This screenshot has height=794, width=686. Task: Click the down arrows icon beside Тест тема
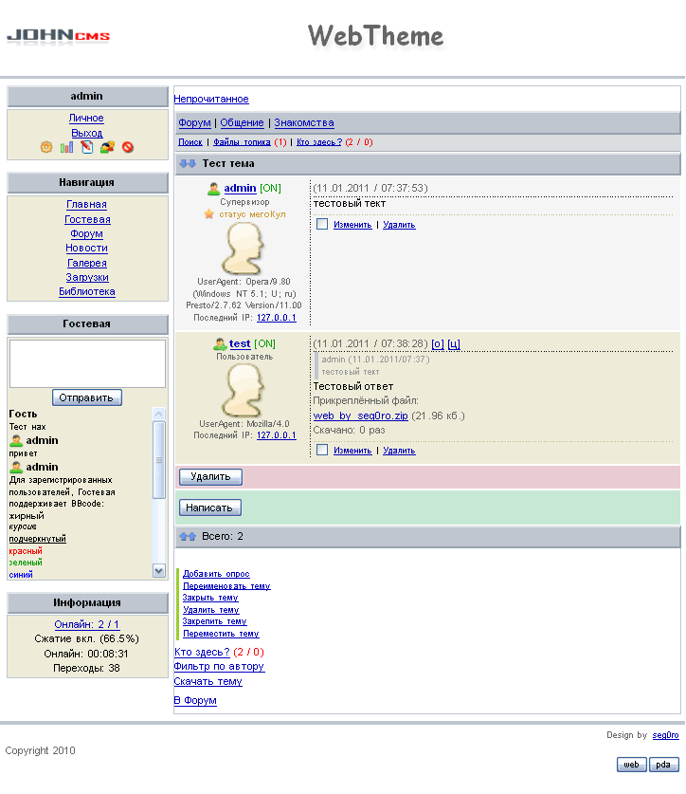pyautogui.click(x=188, y=164)
